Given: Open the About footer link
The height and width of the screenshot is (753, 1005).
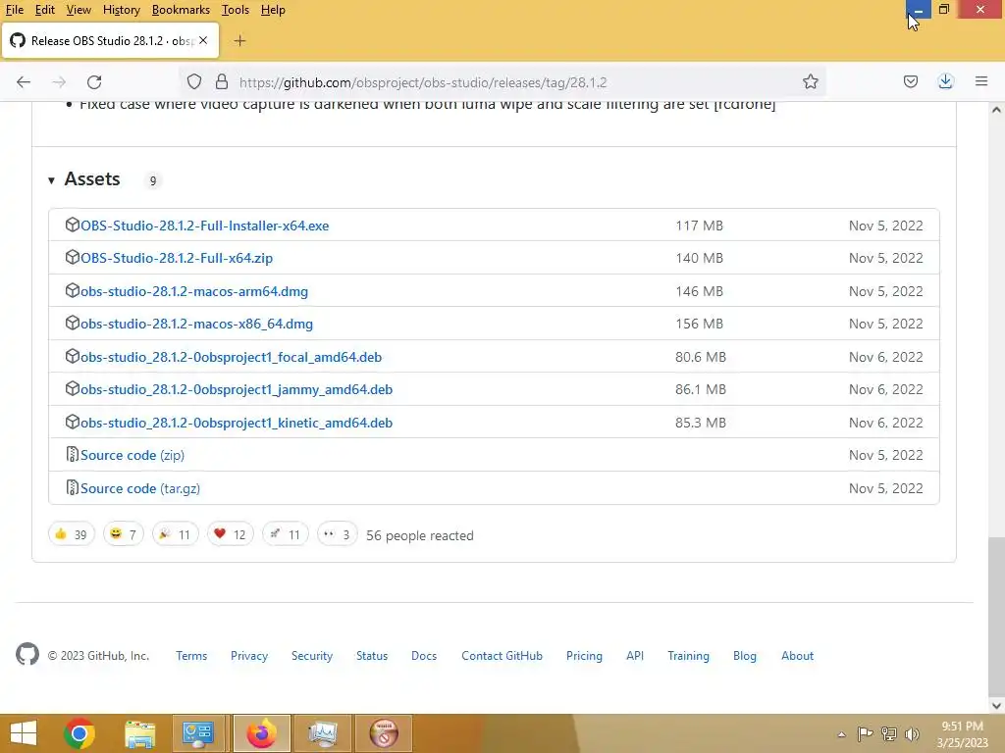Looking at the screenshot, I should (x=797, y=656).
